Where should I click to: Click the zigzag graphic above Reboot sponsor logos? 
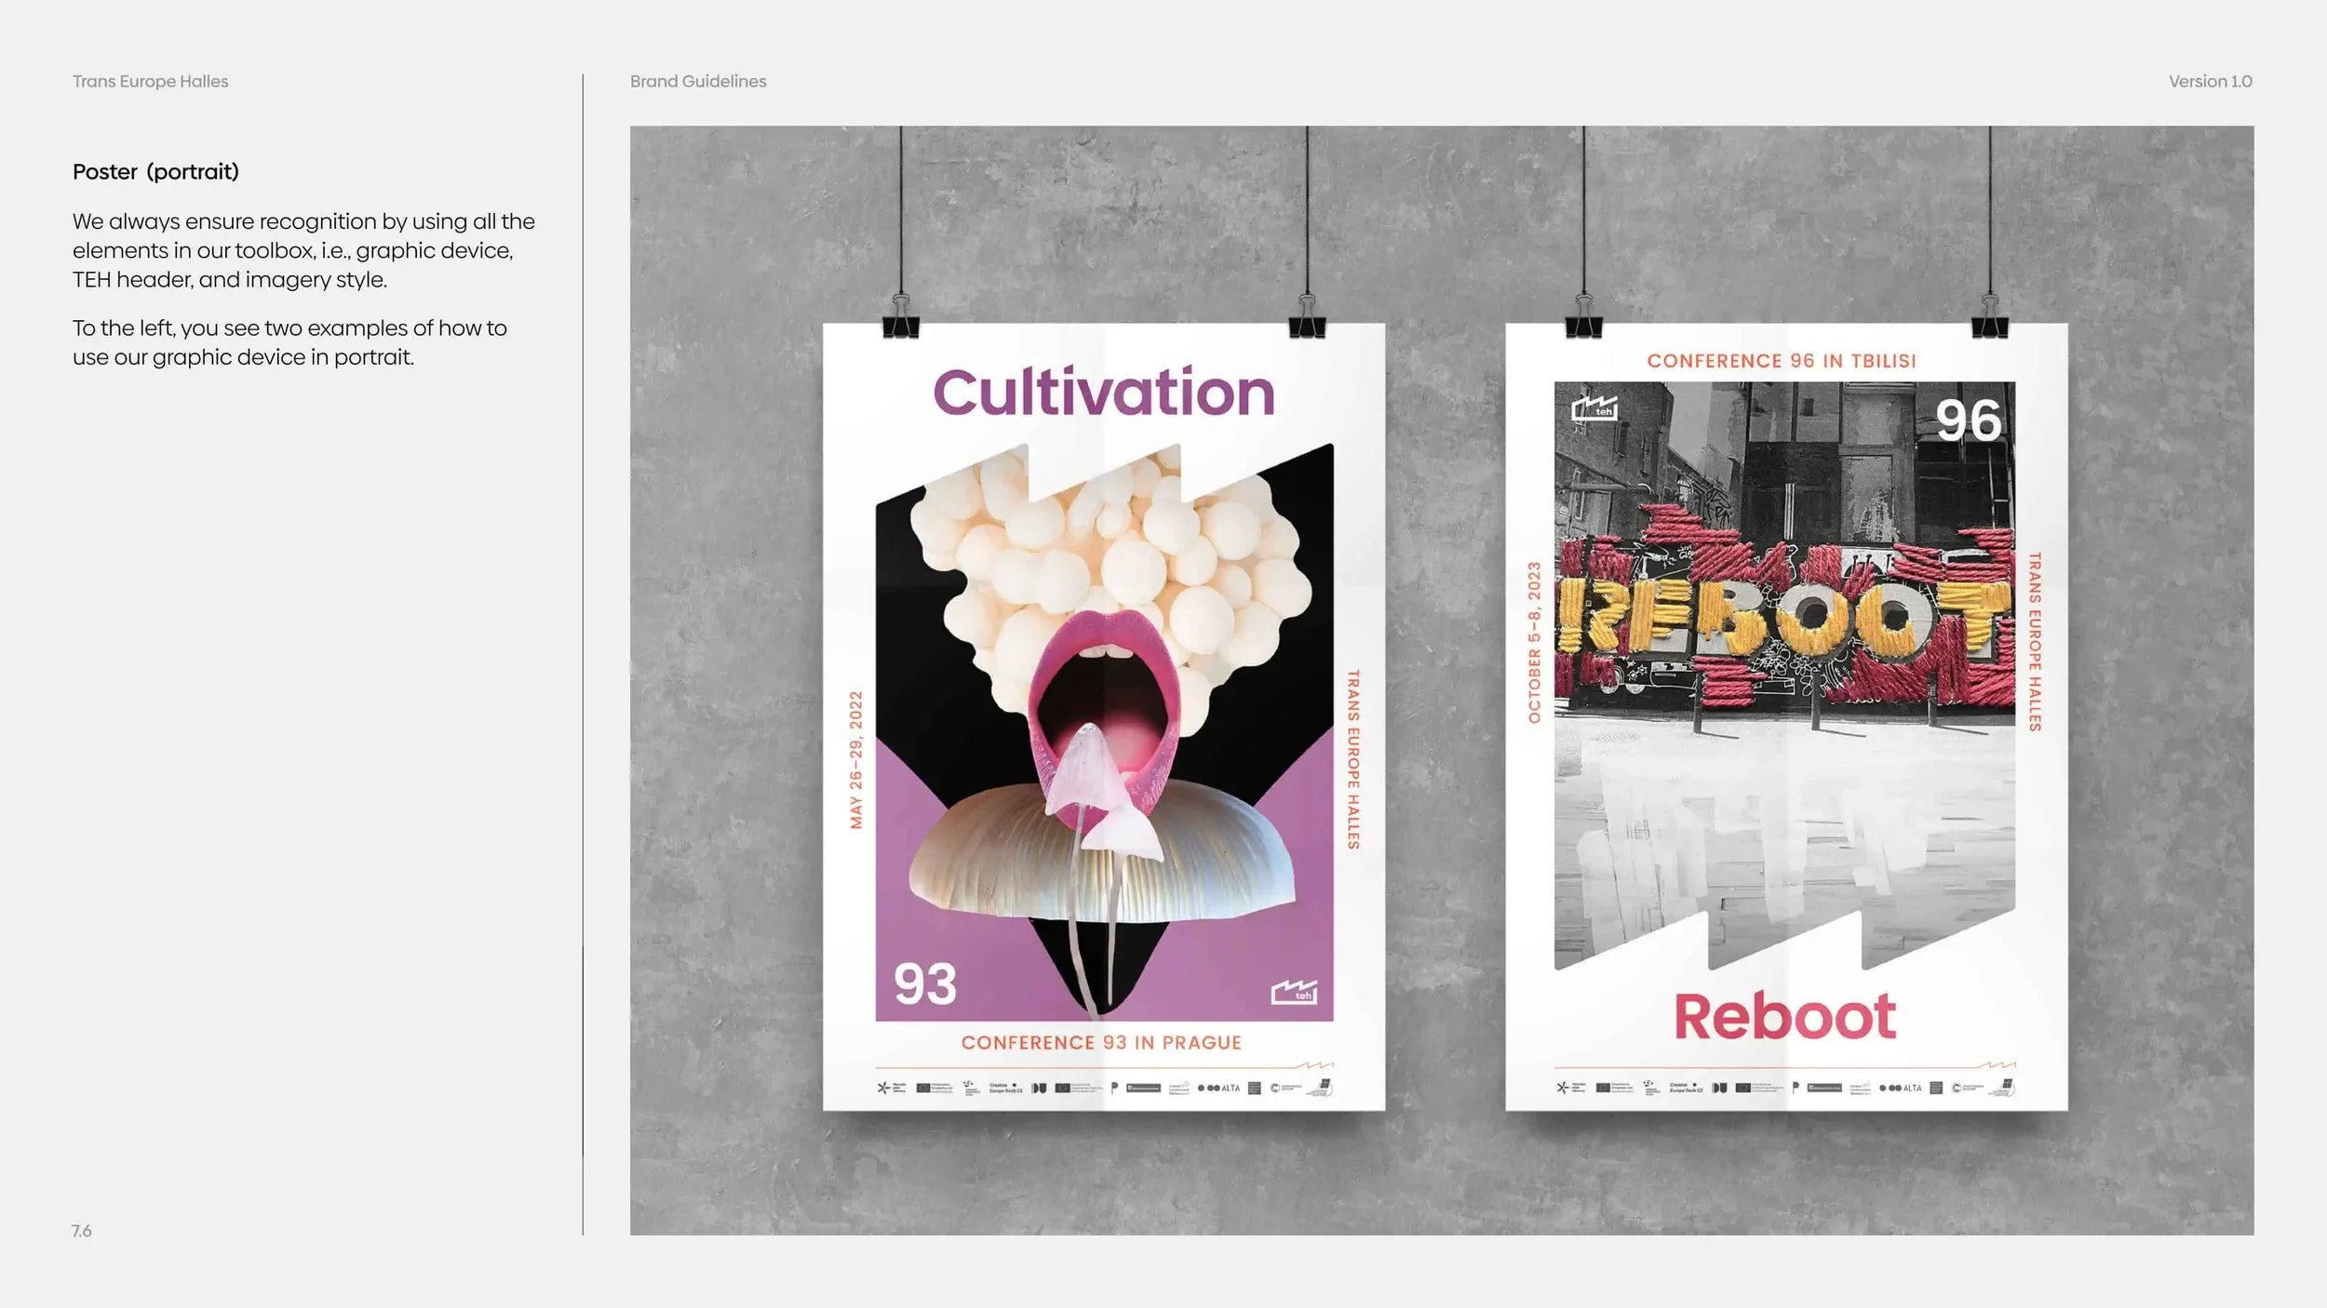tap(1997, 1064)
